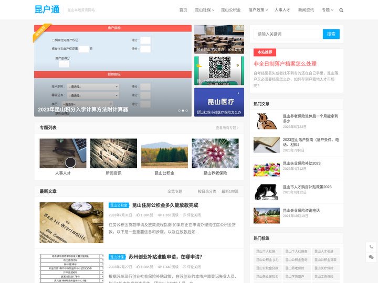Screen dimensions: 378x283
Task: Open article title 昆山住房公积金多久能放款完成
Action: pos(165,205)
